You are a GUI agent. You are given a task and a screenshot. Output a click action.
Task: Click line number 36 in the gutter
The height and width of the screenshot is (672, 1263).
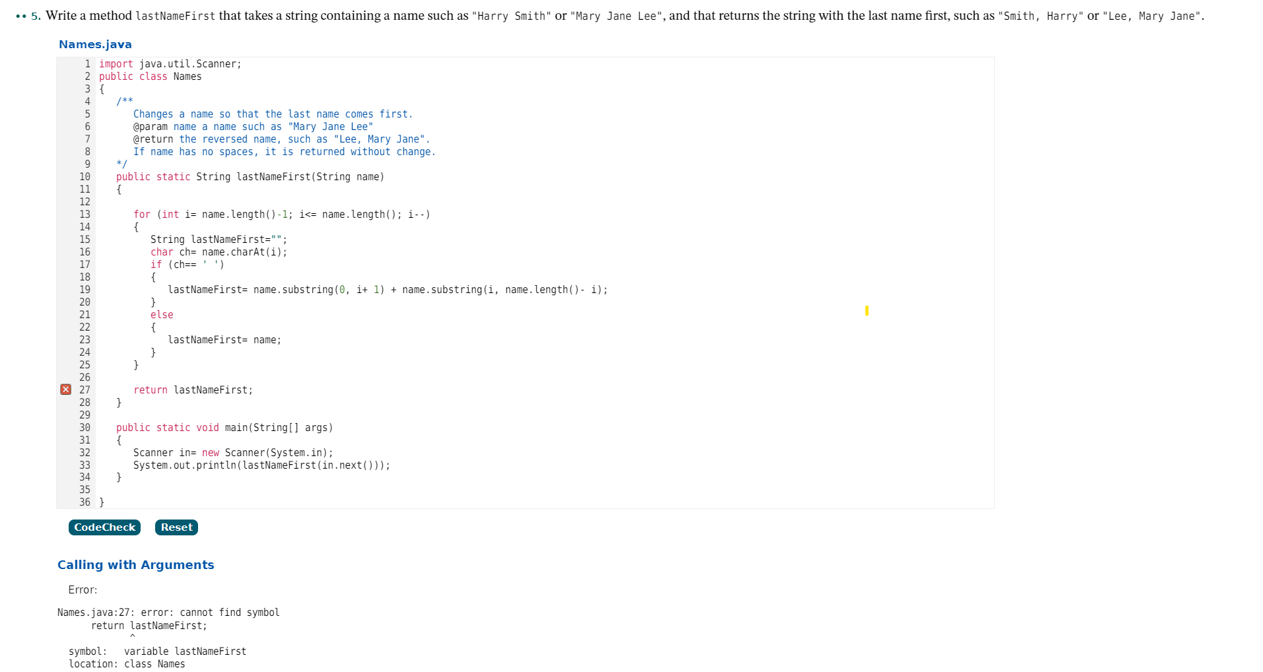pos(85,502)
